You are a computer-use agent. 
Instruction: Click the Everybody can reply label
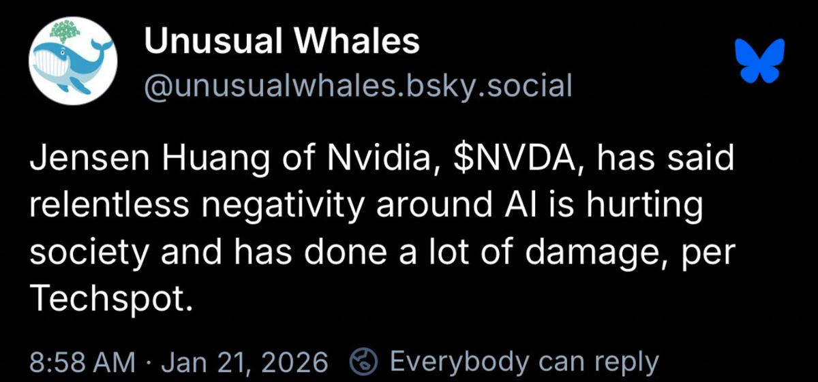point(524,362)
